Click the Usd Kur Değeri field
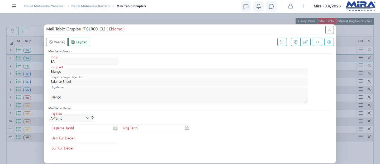Viewport: 380px width, 164px height. (x=83, y=138)
